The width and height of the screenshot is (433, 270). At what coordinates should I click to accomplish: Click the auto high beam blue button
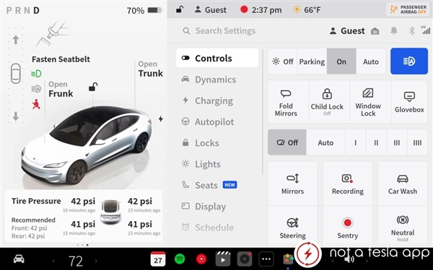[x=409, y=61]
